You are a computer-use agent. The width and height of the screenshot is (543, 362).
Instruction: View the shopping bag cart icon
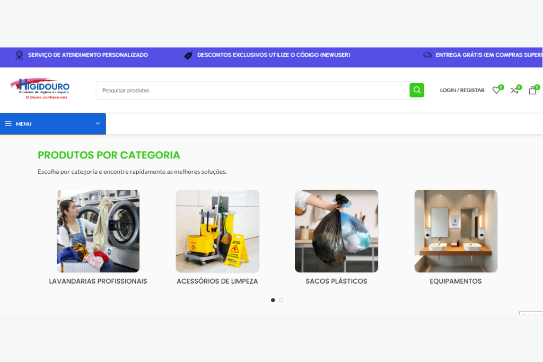(532, 90)
